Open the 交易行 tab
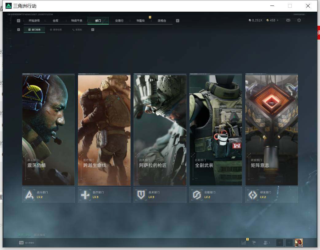The height and width of the screenshot is (250, 320). coord(119,21)
